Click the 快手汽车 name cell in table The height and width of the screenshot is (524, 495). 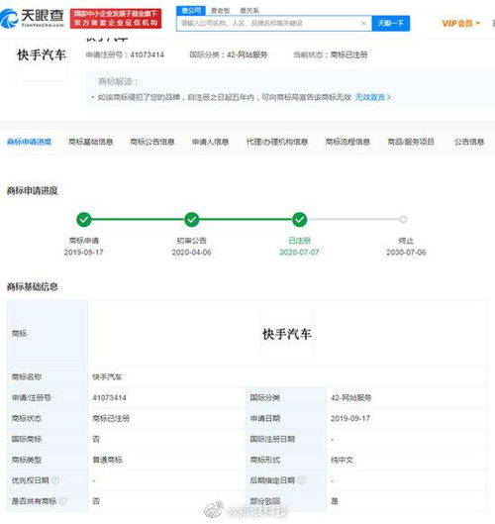point(107,377)
